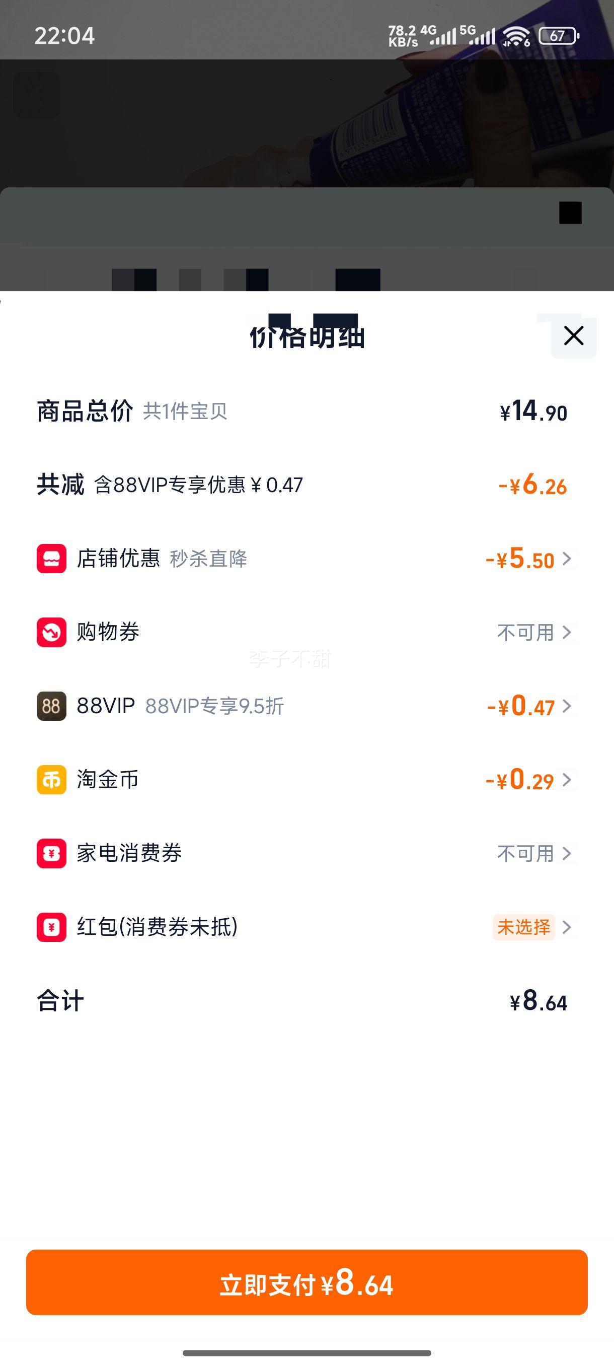Tap the Wi-Fi status icon
Viewport: 614px width, 1366px height.
click(516, 36)
